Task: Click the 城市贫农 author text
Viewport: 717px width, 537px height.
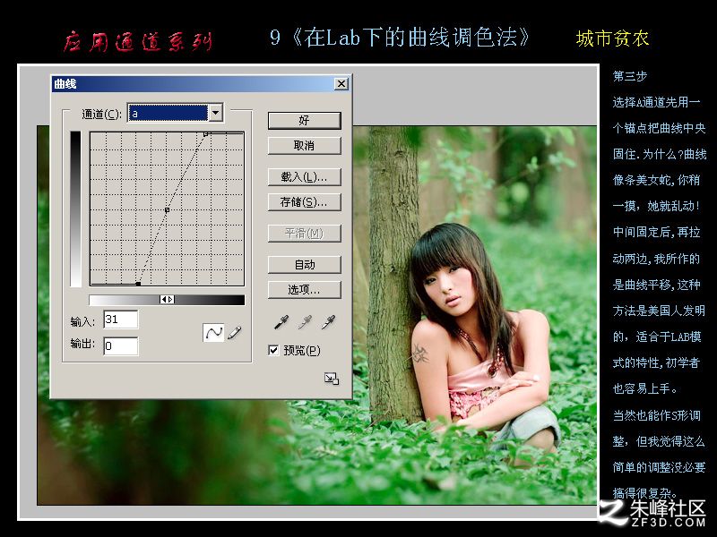Action: [613, 38]
